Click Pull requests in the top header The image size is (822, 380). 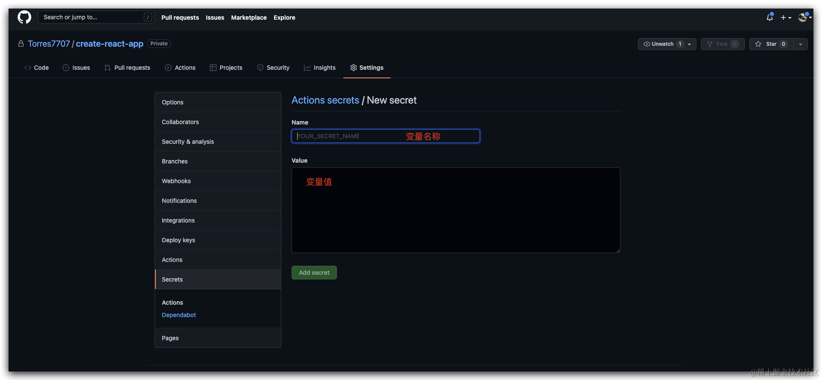pos(180,18)
